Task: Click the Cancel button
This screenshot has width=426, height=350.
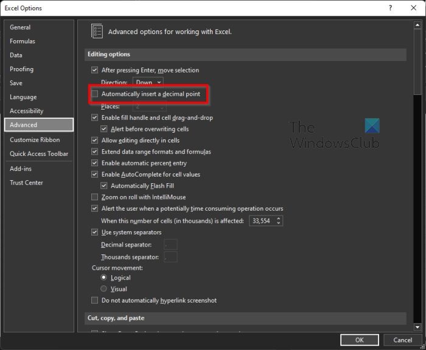Action: [403, 340]
